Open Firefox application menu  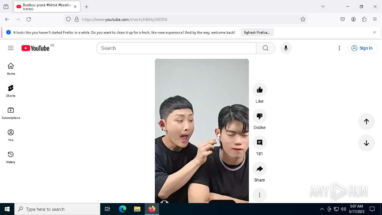(375, 19)
